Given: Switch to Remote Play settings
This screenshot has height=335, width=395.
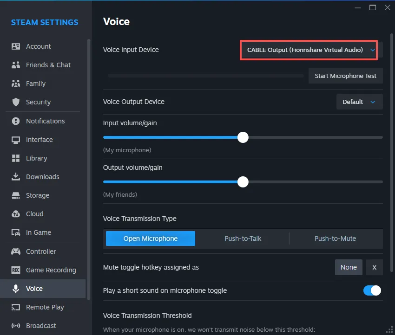Looking at the screenshot, I should click(45, 307).
